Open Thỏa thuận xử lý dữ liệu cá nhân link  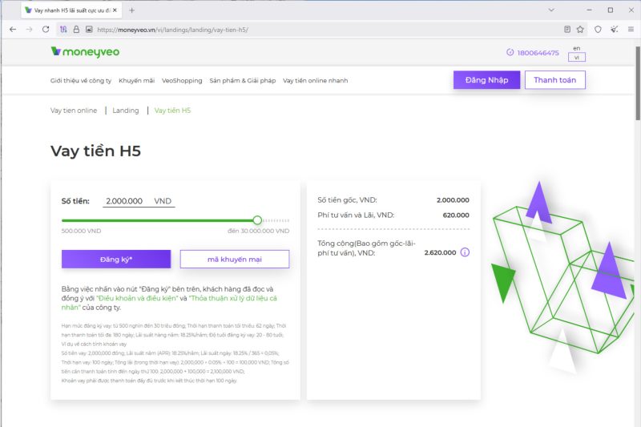click(x=169, y=303)
